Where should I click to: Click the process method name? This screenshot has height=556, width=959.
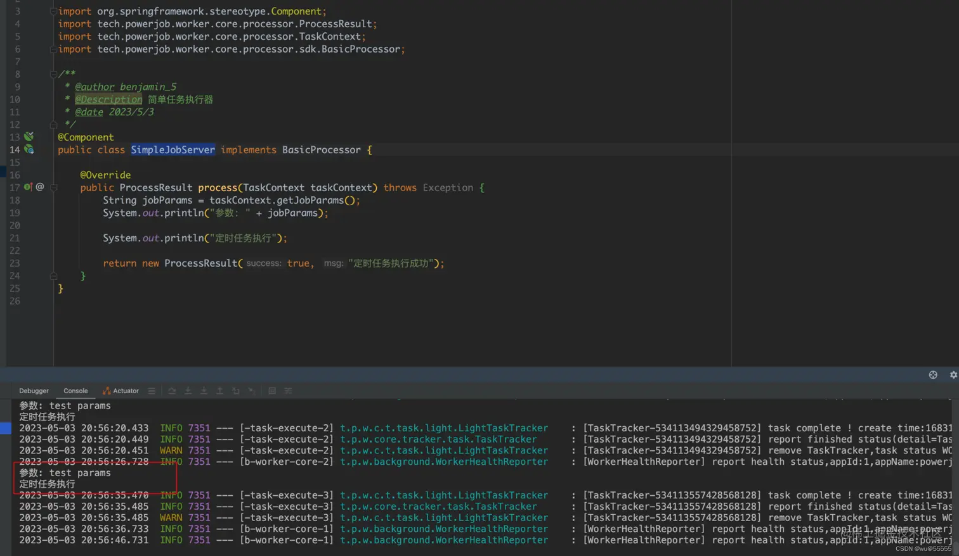pos(218,187)
